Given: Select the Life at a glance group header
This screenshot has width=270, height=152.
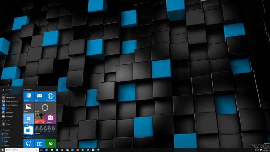Looking at the screenshot, I should (x=27, y=89).
